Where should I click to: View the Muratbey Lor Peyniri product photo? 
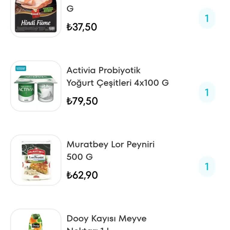[x=36, y=160]
